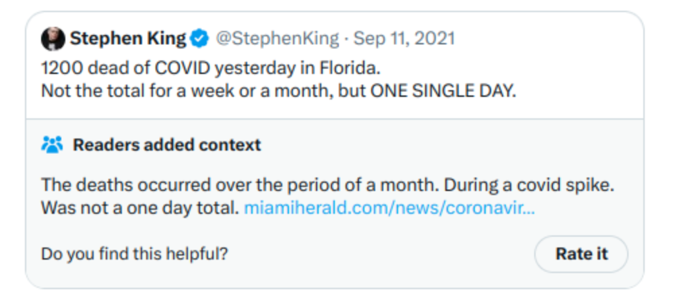
Task: Click 'Do you find this helpful?' prompt
Action: point(134,254)
